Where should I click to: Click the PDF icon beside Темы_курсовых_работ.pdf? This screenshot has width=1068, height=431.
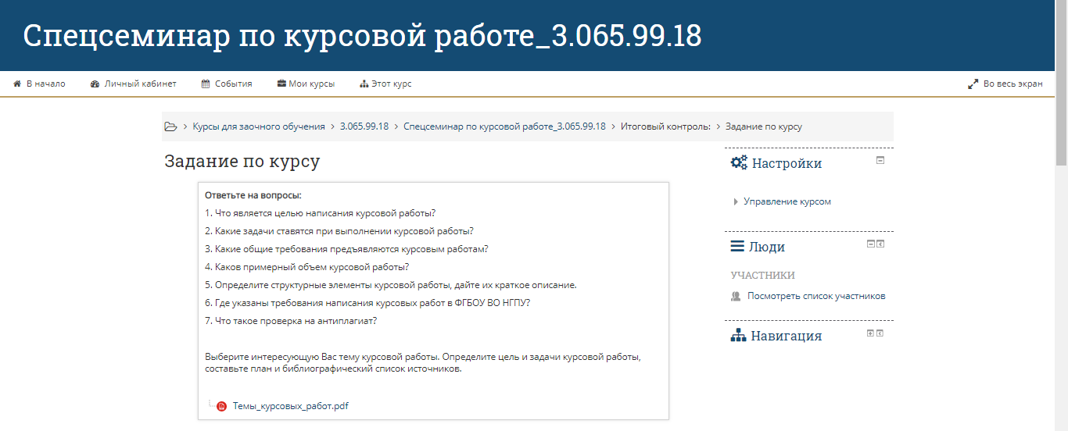[221, 406]
